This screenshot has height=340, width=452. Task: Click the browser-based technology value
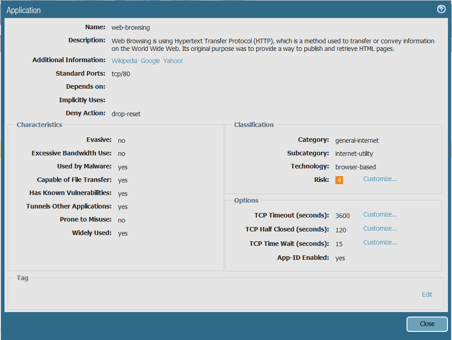(356, 167)
